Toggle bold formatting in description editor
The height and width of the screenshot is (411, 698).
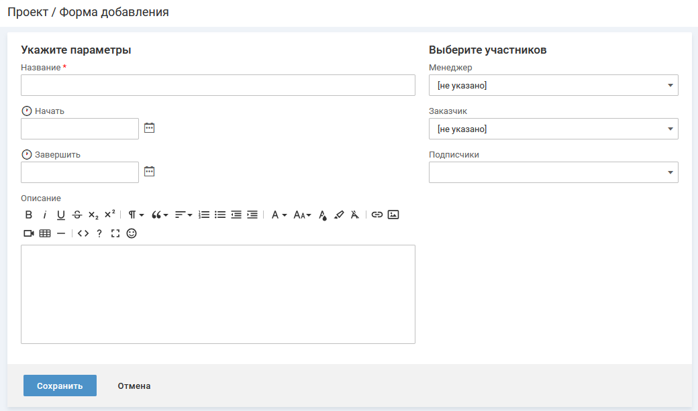tap(29, 215)
